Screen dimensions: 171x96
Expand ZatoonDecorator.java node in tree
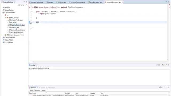[x=7, y=33]
